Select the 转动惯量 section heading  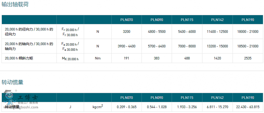[x=12, y=82]
